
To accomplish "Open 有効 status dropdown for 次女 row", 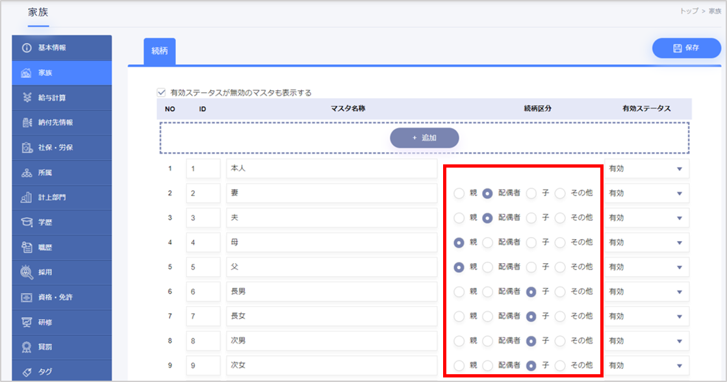I will click(646, 366).
